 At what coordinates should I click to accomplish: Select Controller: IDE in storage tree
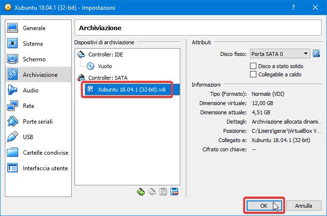(x=106, y=54)
